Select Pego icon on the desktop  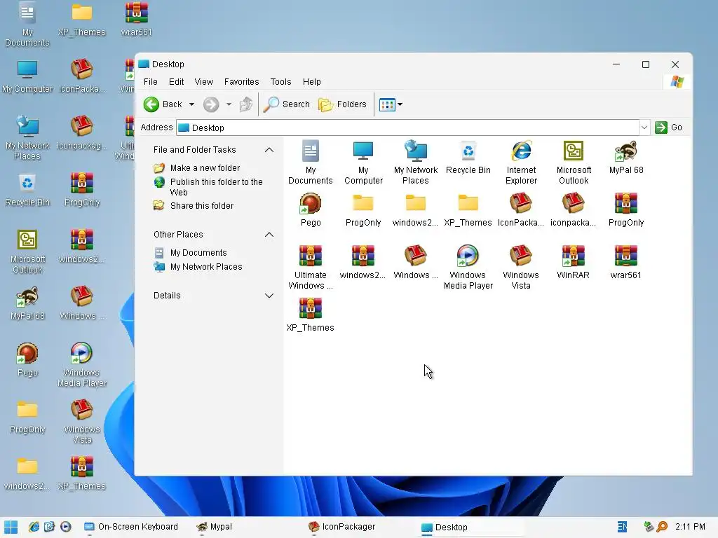[27, 360]
